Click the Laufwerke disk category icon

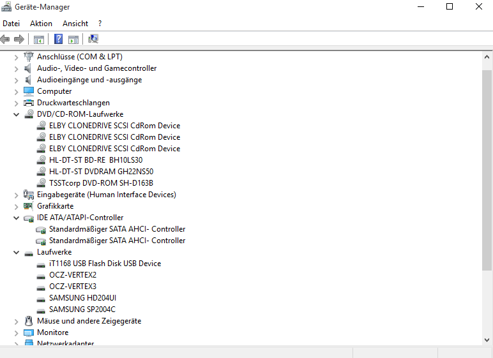click(x=29, y=253)
